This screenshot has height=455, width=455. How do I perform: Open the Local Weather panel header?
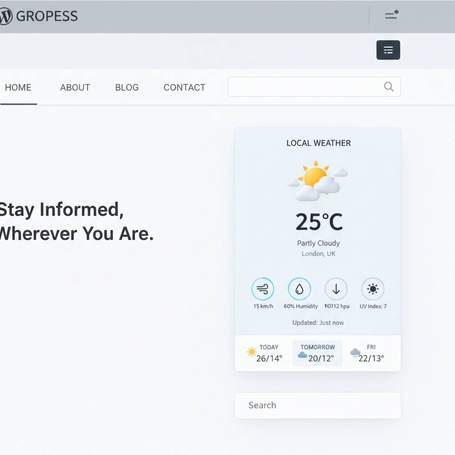(x=318, y=143)
